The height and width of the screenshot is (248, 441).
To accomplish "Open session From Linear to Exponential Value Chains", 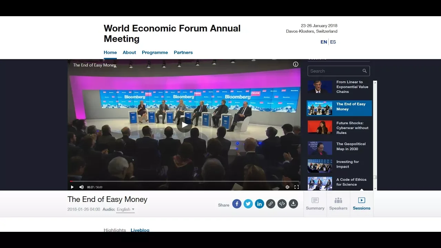I will (x=352, y=87).
